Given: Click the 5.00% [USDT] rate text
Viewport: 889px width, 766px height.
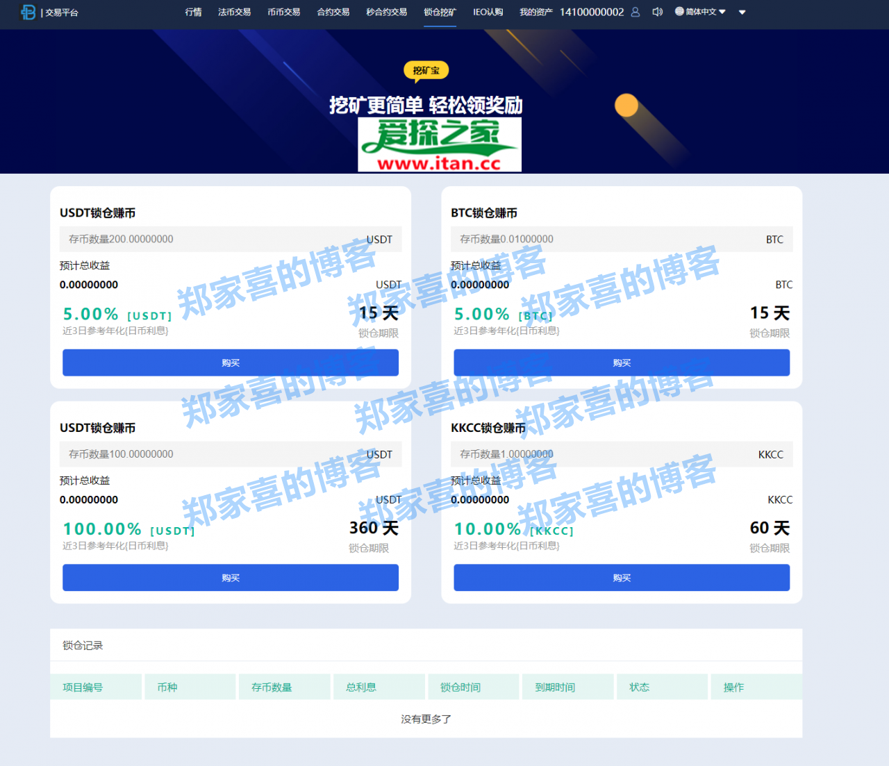Looking at the screenshot, I should [117, 315].
